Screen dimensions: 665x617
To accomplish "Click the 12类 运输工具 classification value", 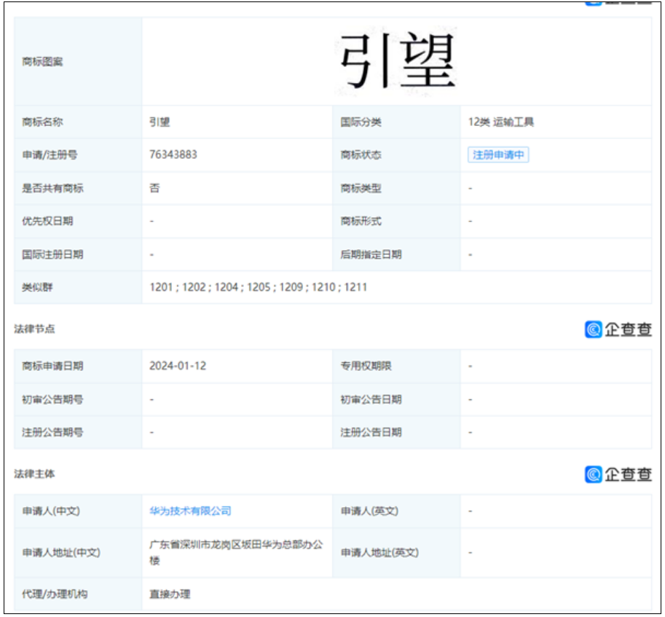I will [x=501, y=122].
